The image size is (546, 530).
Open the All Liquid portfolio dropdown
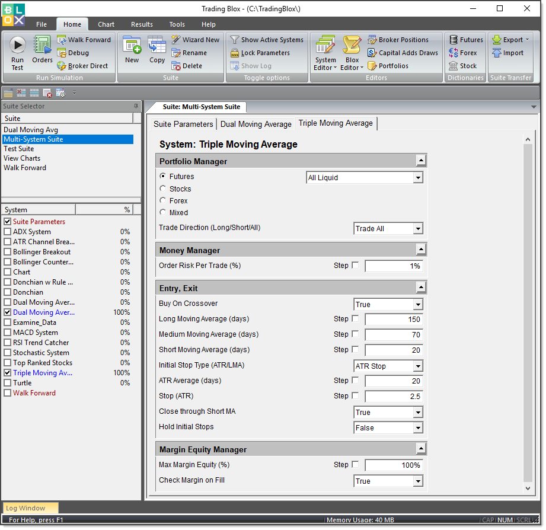(x=418, y=178)
